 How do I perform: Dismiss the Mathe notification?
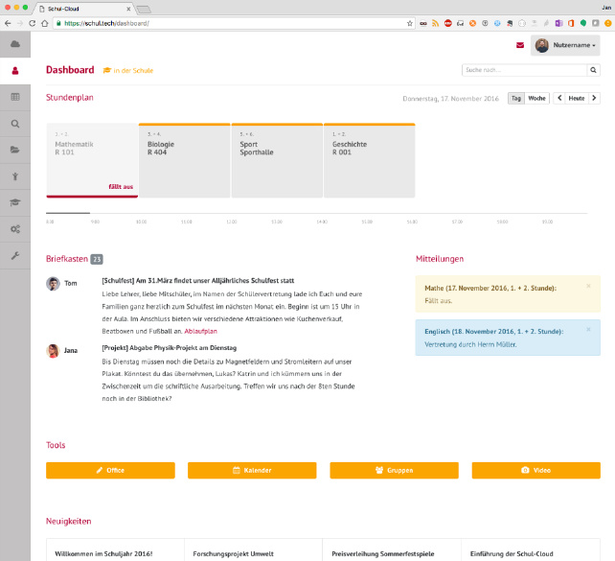click(x=588, y=285)
